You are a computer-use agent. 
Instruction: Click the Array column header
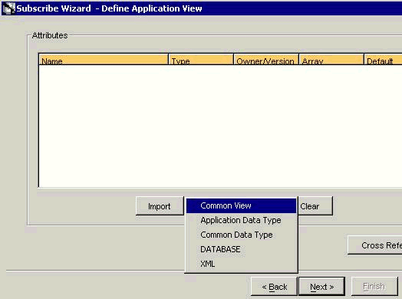(x=331, y=60)
